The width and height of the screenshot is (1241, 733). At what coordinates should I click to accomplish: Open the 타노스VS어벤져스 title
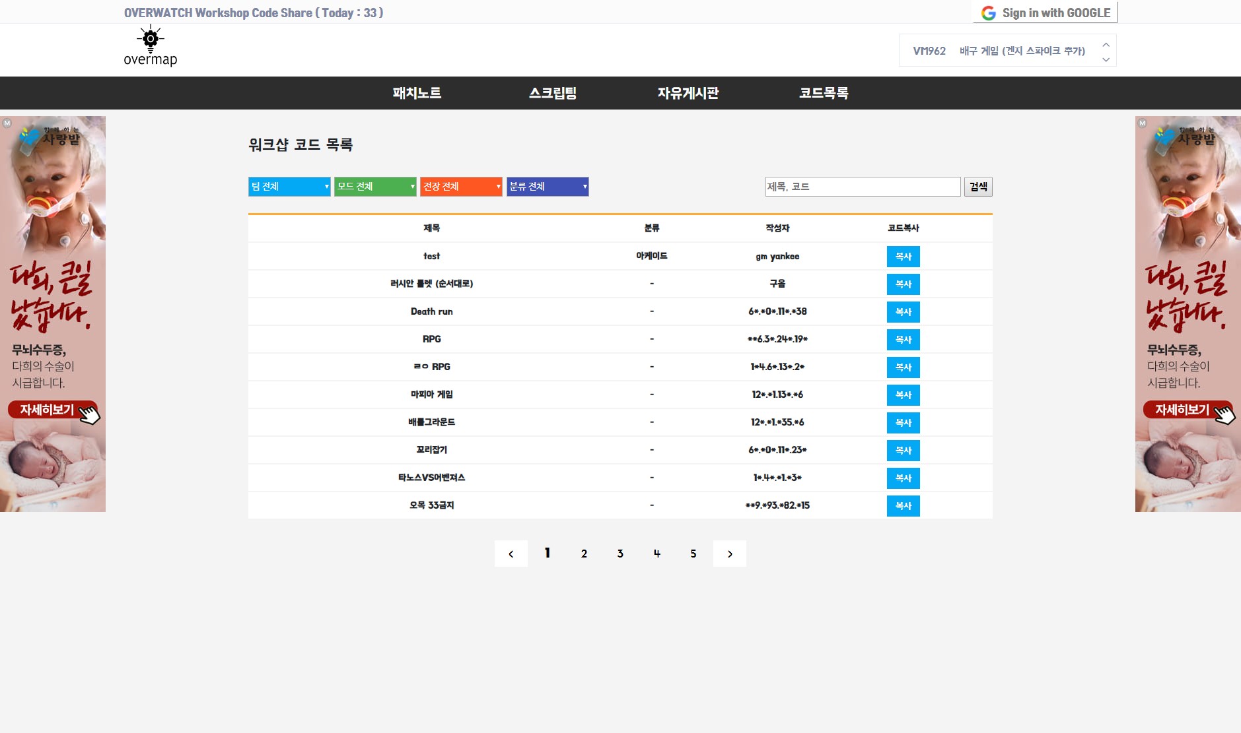click(x=432, y=478)
